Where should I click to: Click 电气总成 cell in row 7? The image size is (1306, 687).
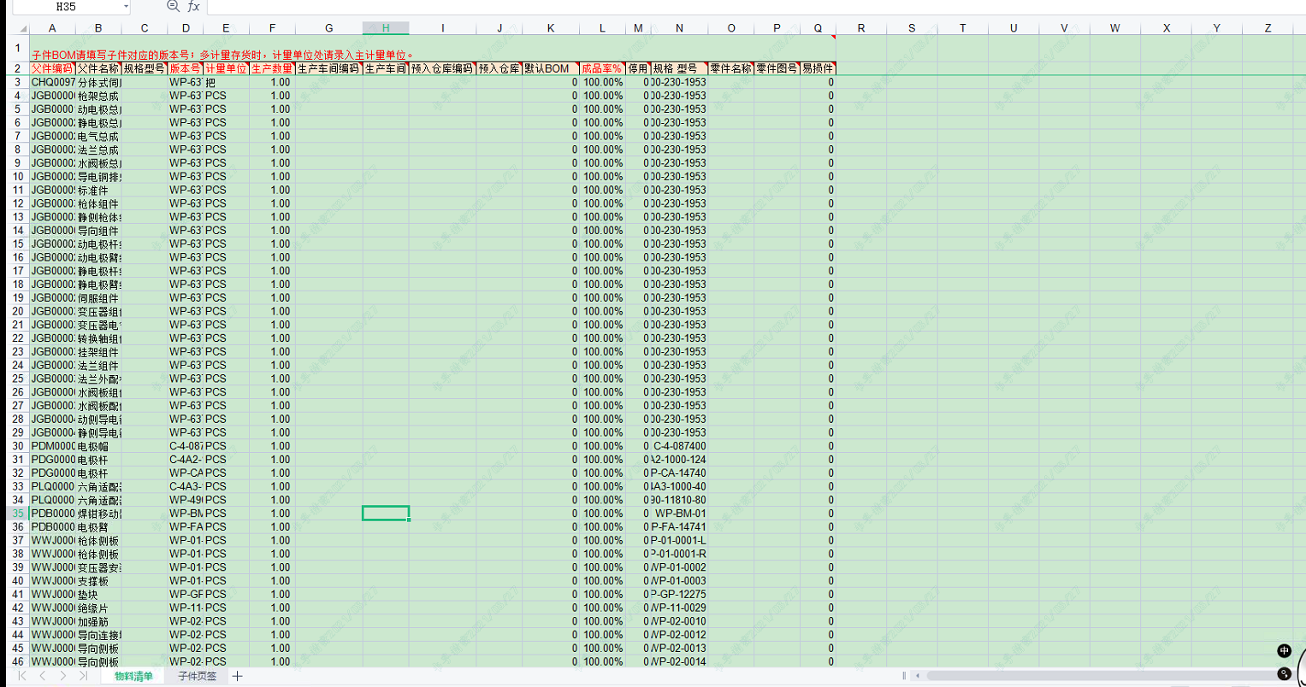[98, 136]
